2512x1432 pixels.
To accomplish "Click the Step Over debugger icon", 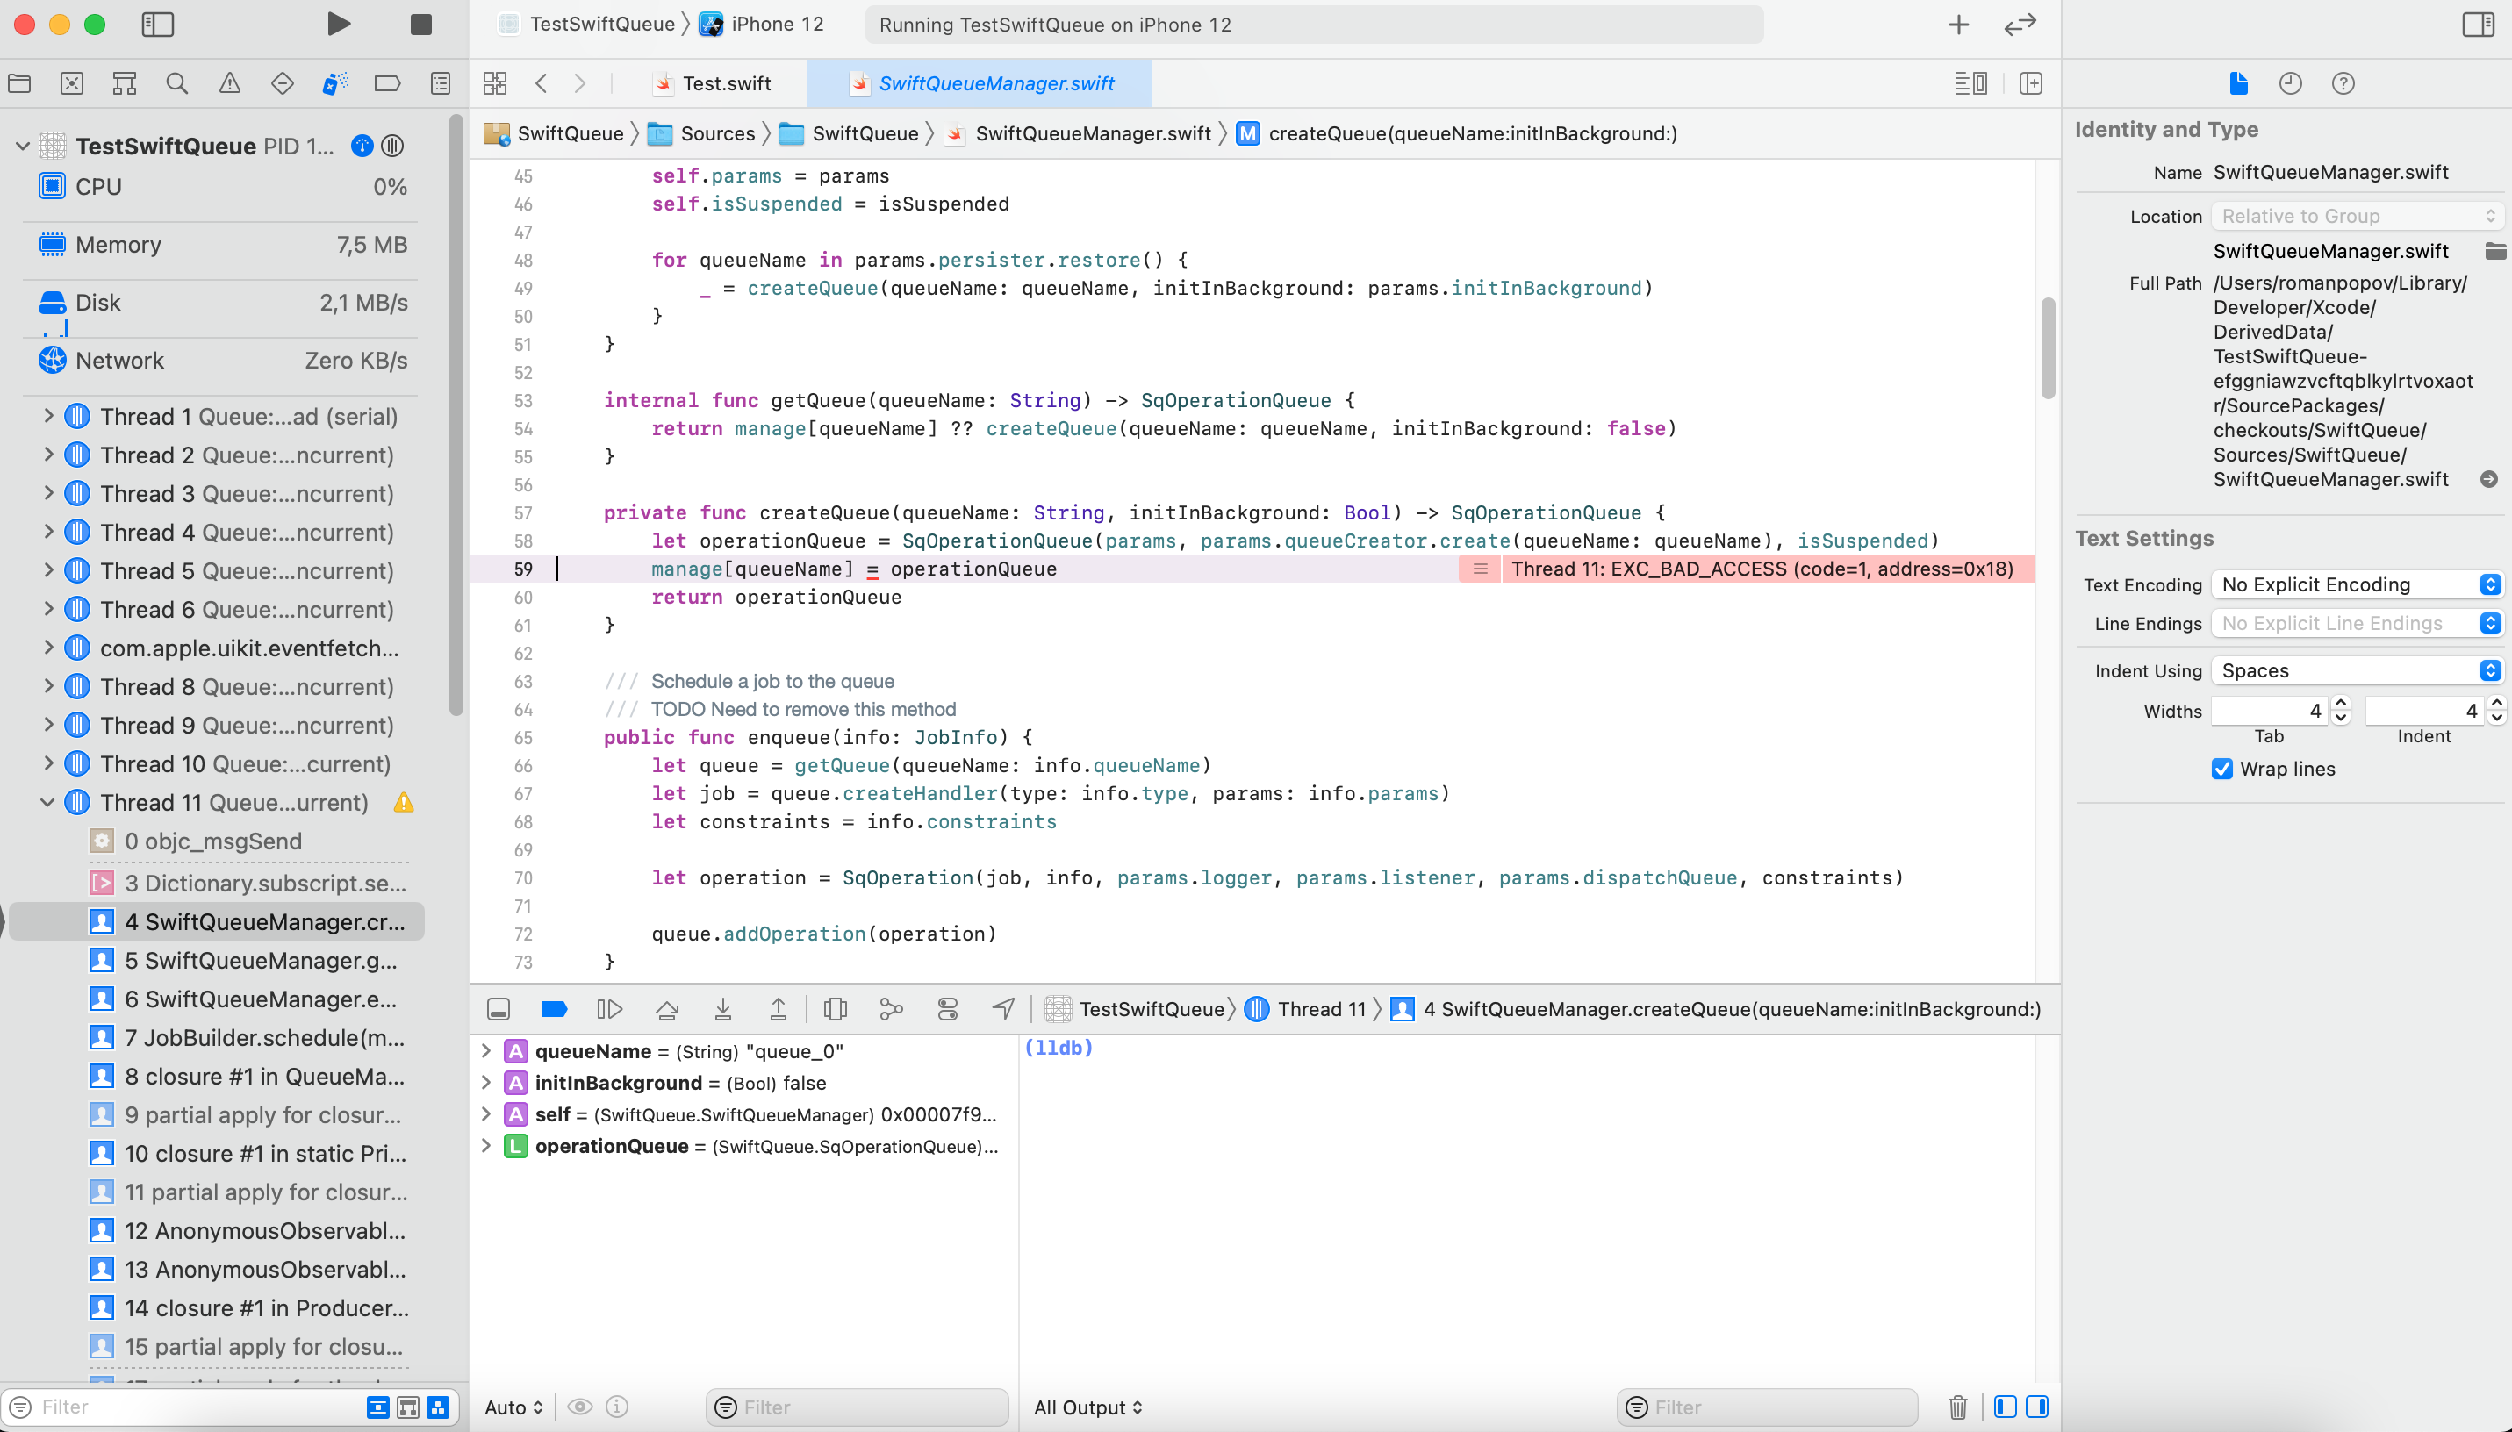I will (667, 1008).
